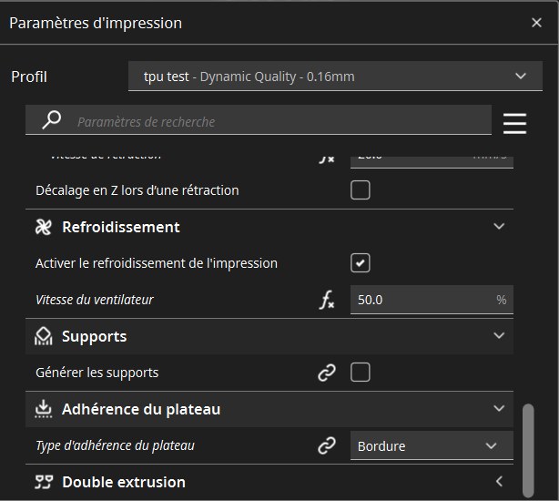Screen dimensions: 559x501
Task: Click the Supports section icon
Action: 44,336
